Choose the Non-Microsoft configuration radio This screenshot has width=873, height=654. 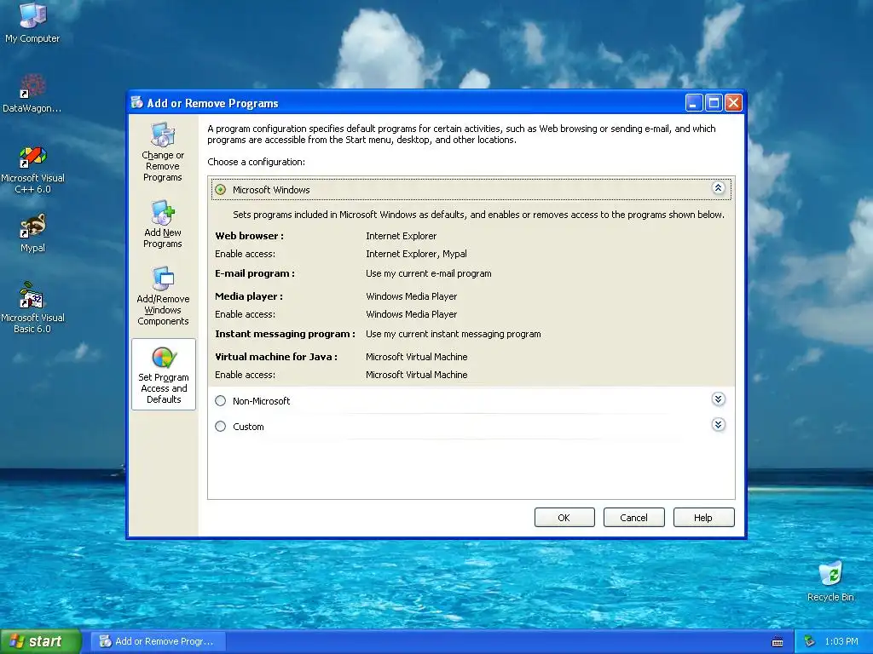coord(221,400)
